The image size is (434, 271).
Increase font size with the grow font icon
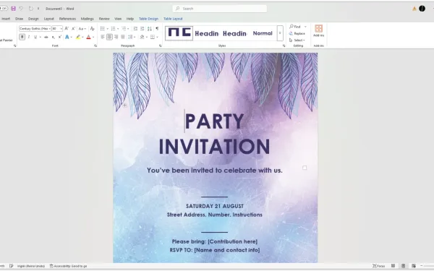click(x=67, y=28)
